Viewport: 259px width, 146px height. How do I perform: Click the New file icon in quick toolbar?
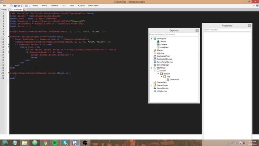point(11,6)
